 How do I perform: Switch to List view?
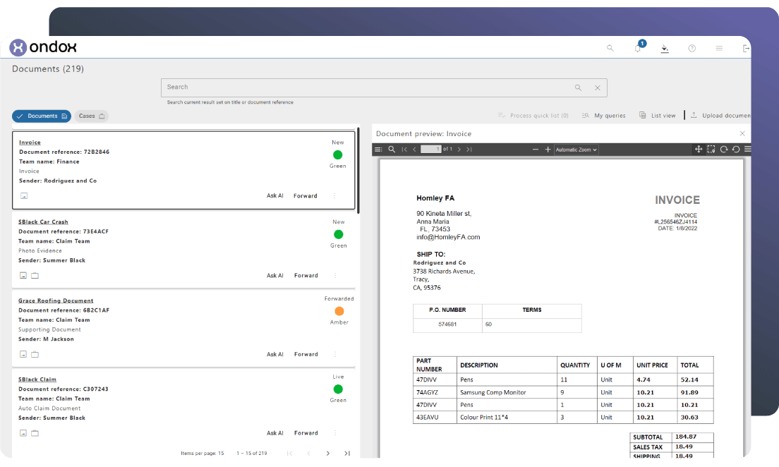(658, 115)
